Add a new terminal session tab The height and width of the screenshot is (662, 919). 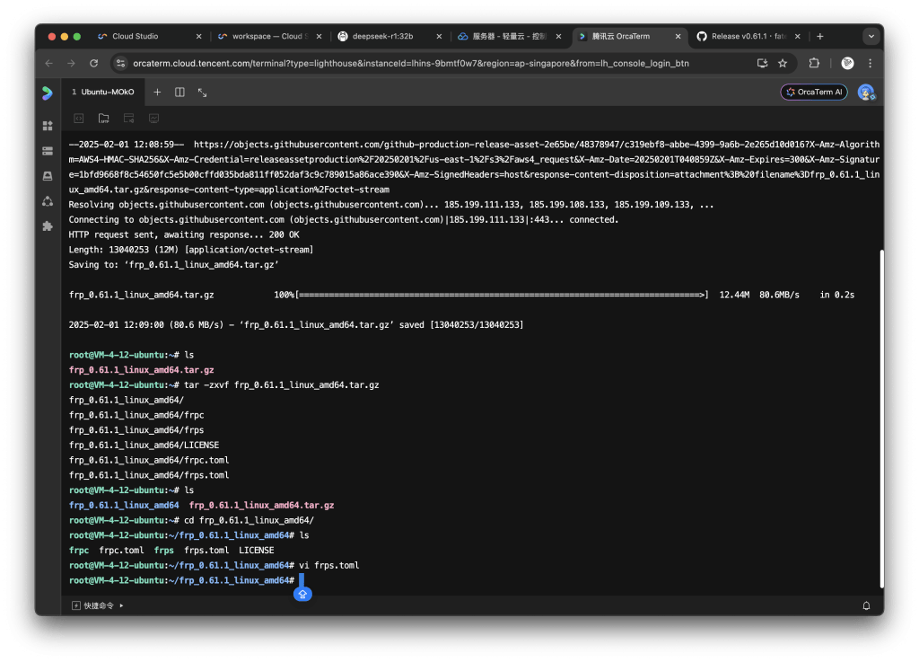pyautogui.click(x=157, y=92)
